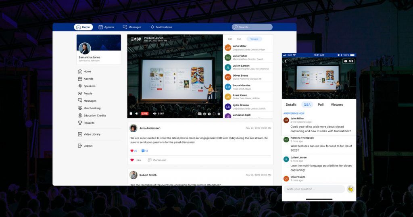Screen dimensions: 413x217
Task: Toggle closed captions in the video player
Action: pos(200,114)
